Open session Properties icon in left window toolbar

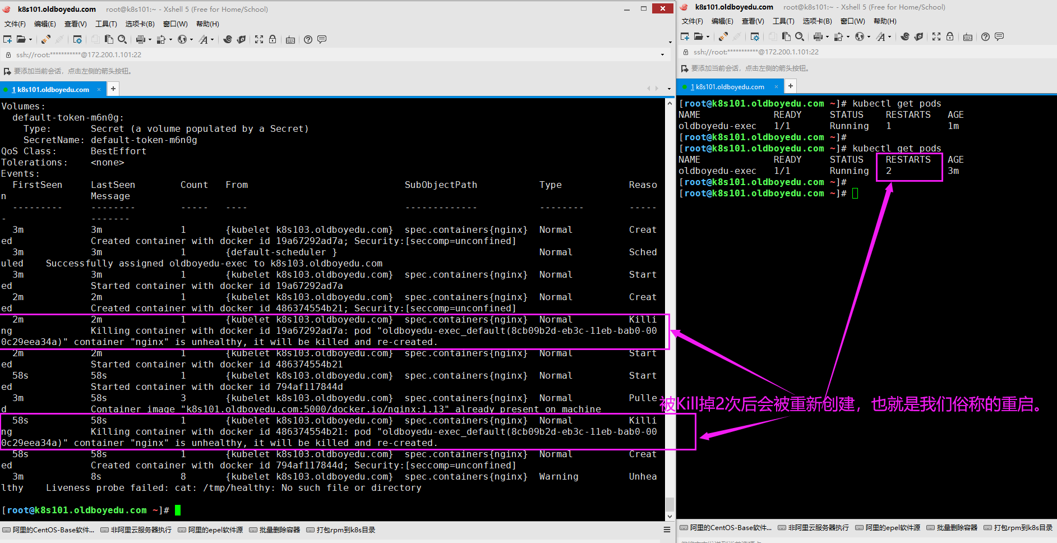click(x=77, y=39)
